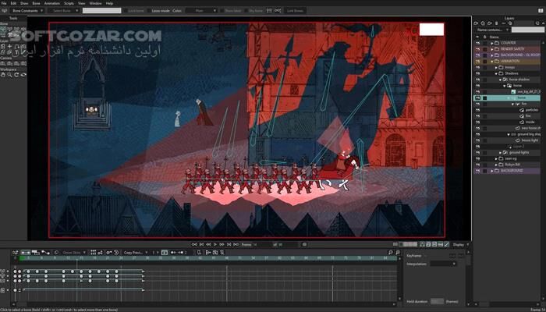Click the boxed icon after the Copy Previous stepper

pyautogui.click(x=165, y=253)
